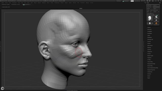Toggle the Menus button
This screenshot has height=91, width=162.
[132, 1]
